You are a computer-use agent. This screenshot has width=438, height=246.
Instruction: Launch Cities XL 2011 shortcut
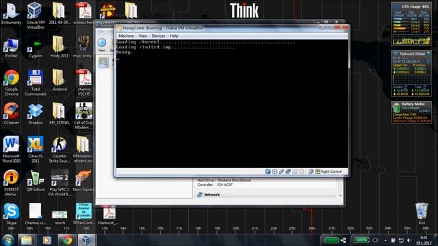[36, 149]
